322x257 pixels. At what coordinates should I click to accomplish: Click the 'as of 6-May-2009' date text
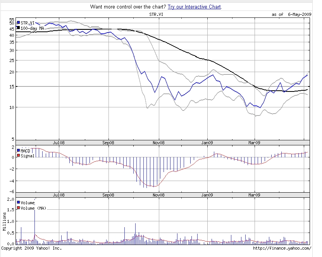[291, 14]
